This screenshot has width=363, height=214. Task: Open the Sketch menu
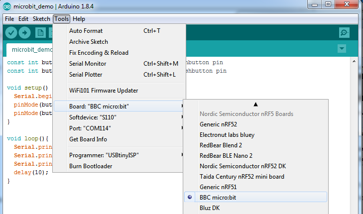point(41,19)
